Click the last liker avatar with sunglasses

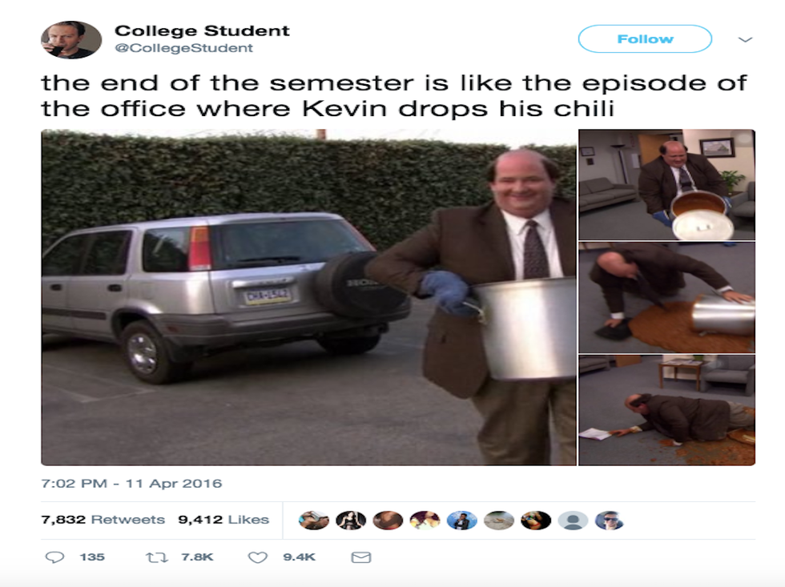pos(610,521)
